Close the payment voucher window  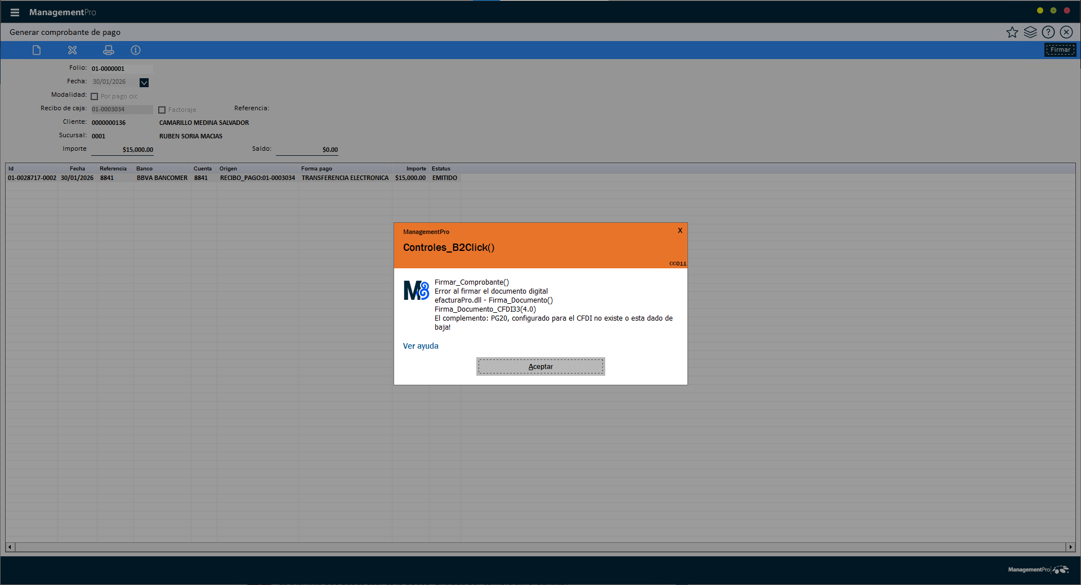(1066, 32)
